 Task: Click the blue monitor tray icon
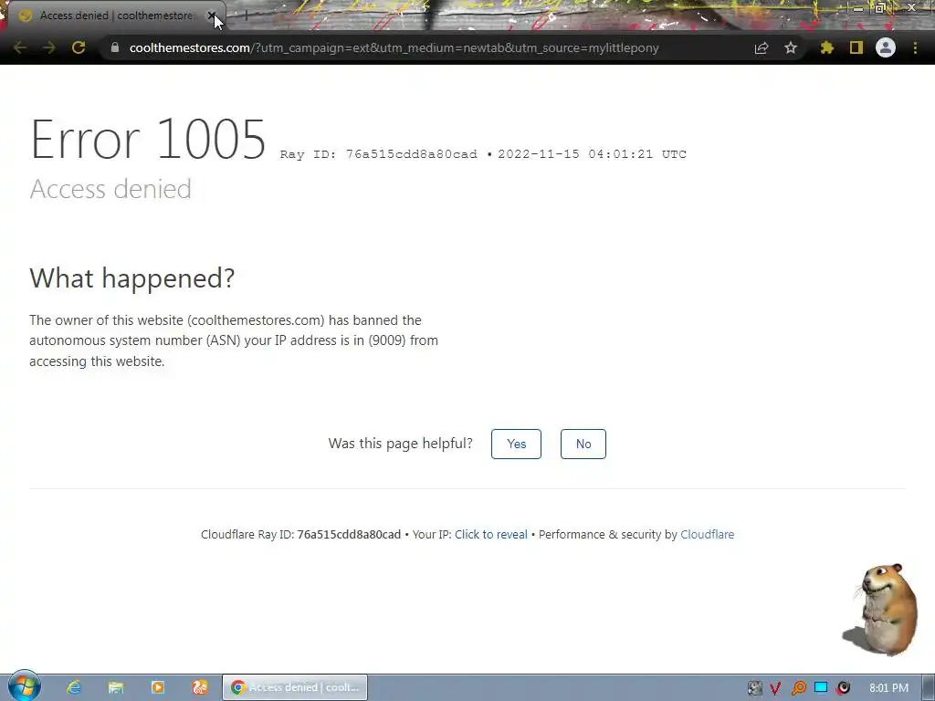tap(821, 687)
